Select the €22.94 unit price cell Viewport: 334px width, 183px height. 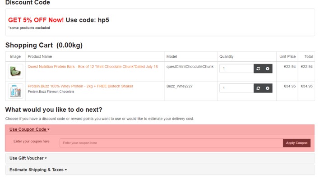[x=290, y=67]
